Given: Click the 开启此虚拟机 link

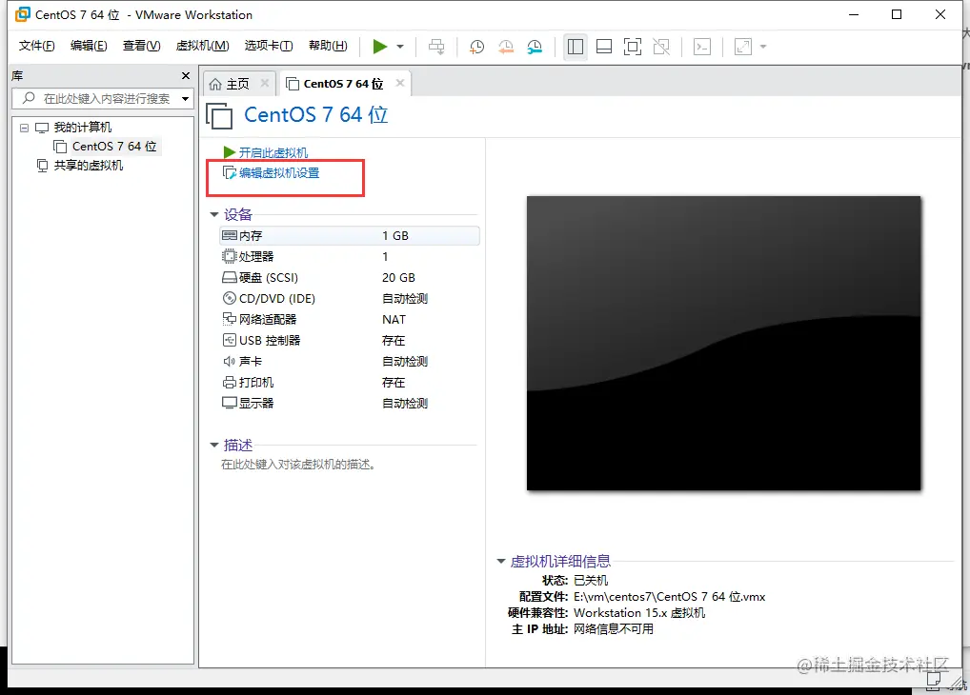Looking at the screenshot, I should click(x=273, y=152).
